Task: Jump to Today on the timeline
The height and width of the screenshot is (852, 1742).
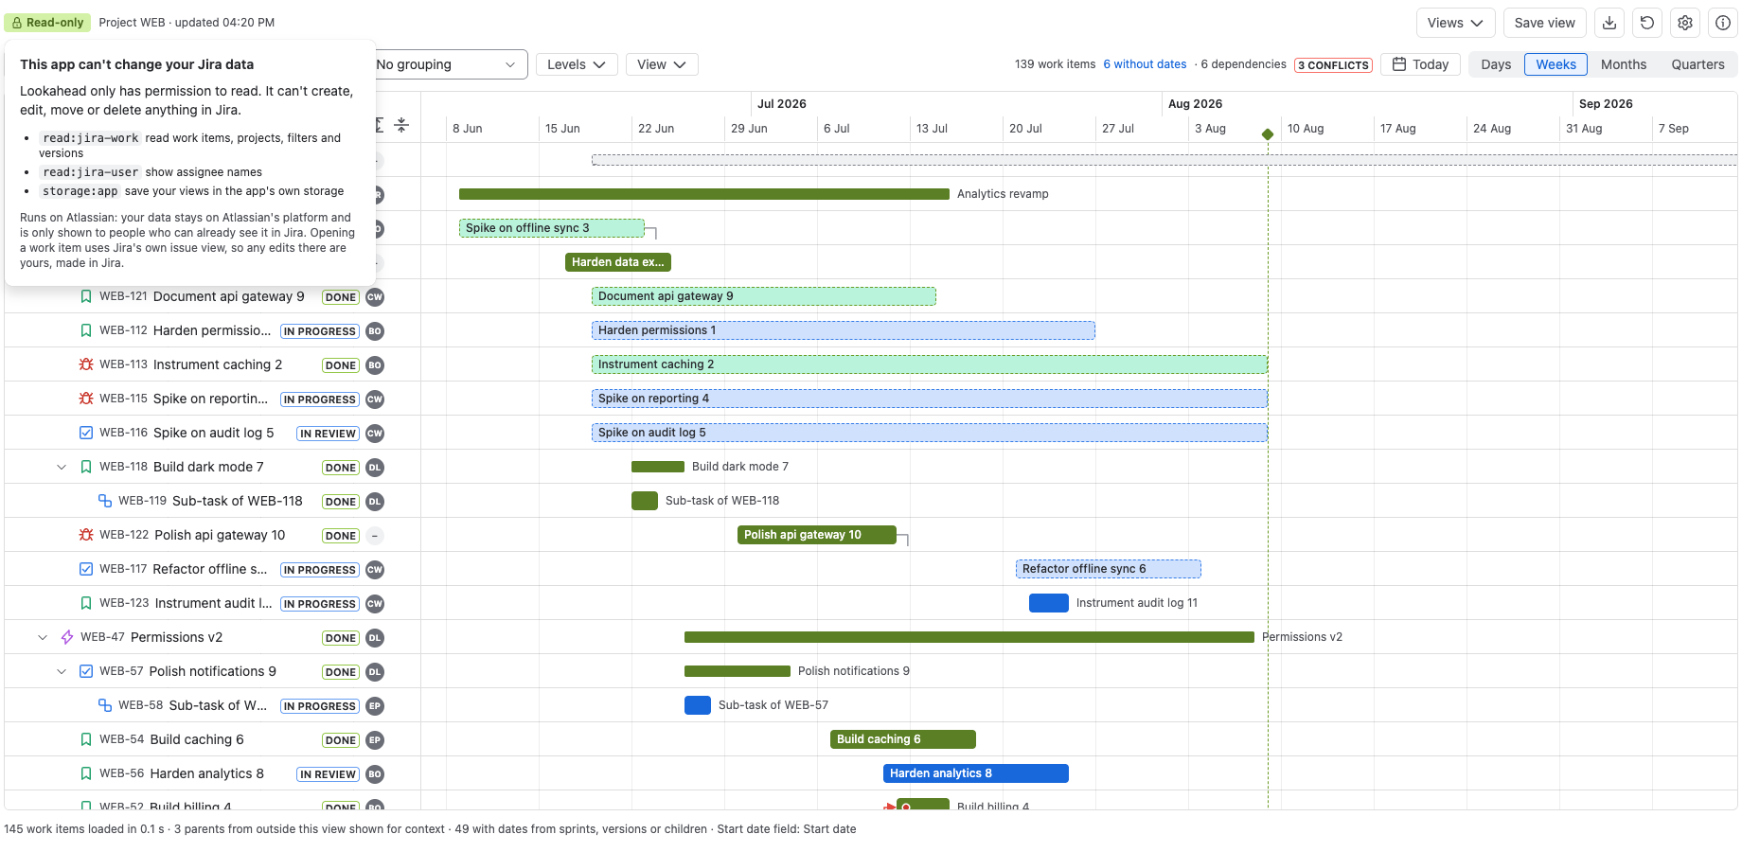Action: pyautogui.click(x=1420, y=64)
